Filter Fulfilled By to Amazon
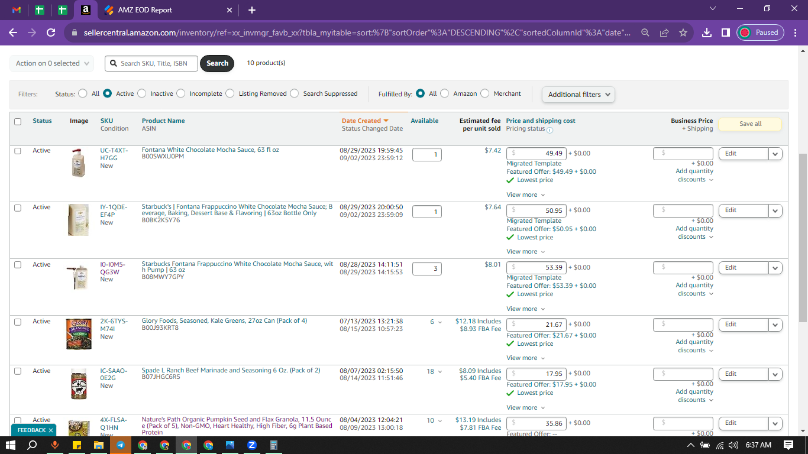Screen dimensions: 808x454 pyautogui.click(x=444, y=93)
